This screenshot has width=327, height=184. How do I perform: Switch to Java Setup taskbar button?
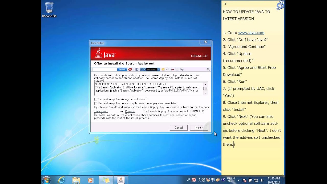pos(121,180)
